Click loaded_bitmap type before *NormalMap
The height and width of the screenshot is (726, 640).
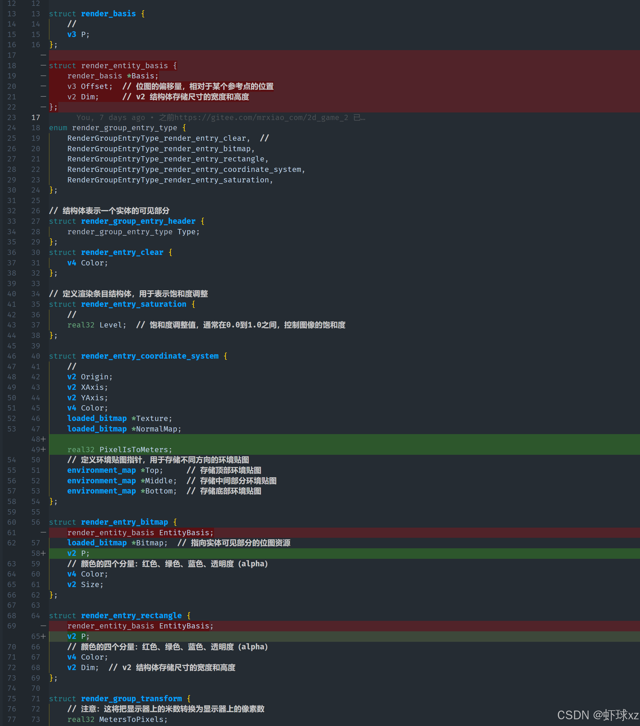click(97, 429)
